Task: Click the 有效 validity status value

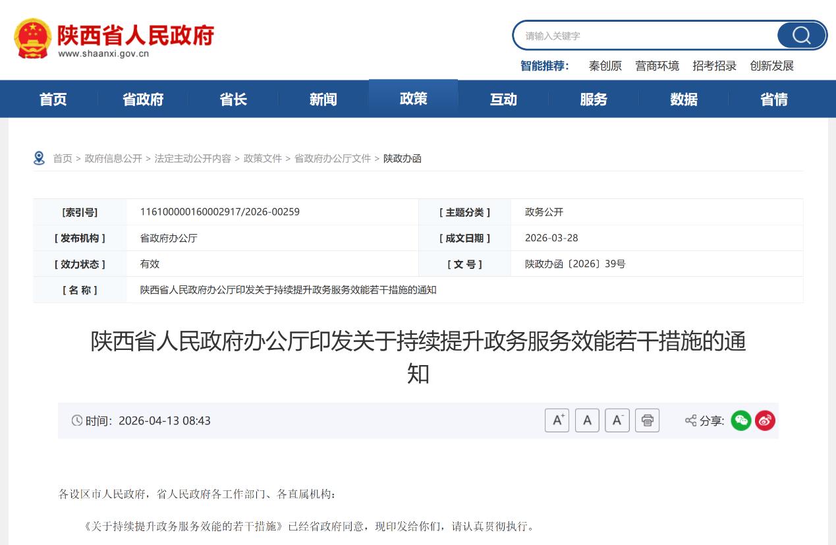Action: [x=150, y=264]
